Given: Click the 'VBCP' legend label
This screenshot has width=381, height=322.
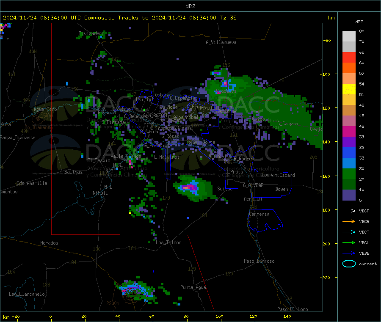Looking at the screenshot, I should click(x=364, y=211).
